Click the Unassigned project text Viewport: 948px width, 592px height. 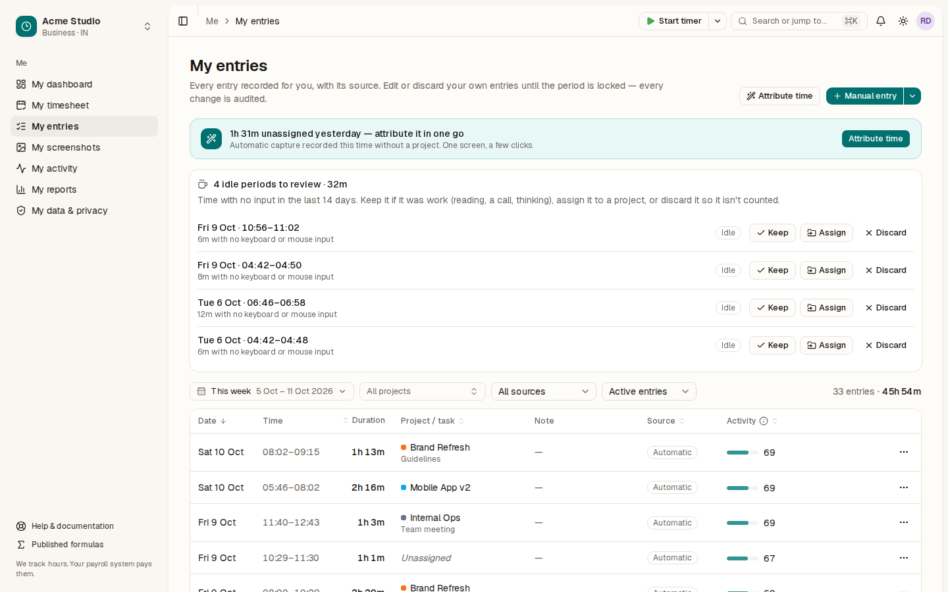pos(426,558)
